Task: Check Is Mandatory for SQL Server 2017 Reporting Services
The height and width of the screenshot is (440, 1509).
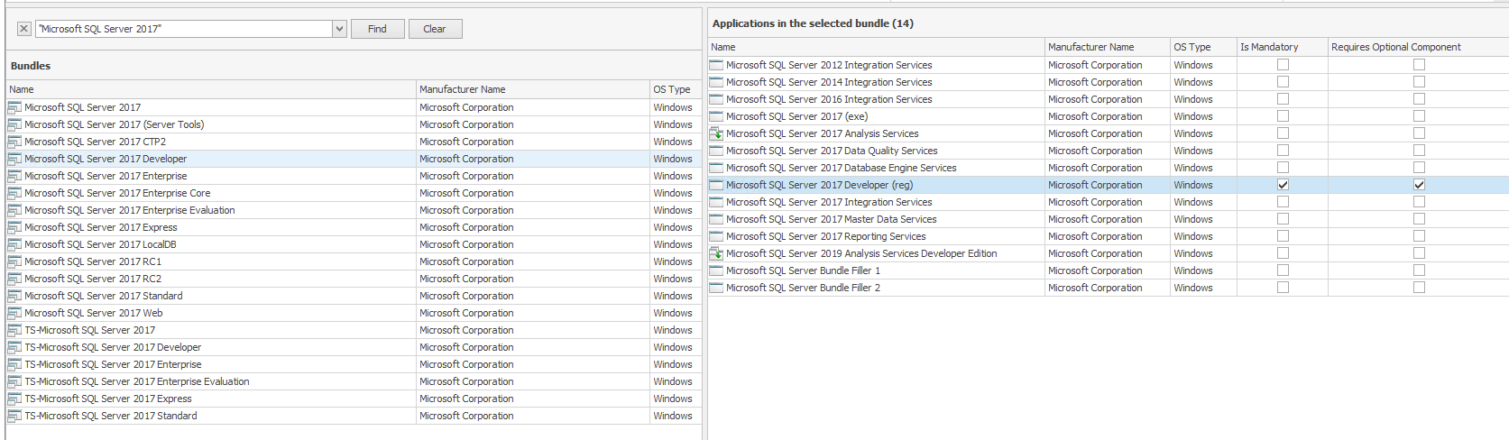Action: coord(1283,236)
